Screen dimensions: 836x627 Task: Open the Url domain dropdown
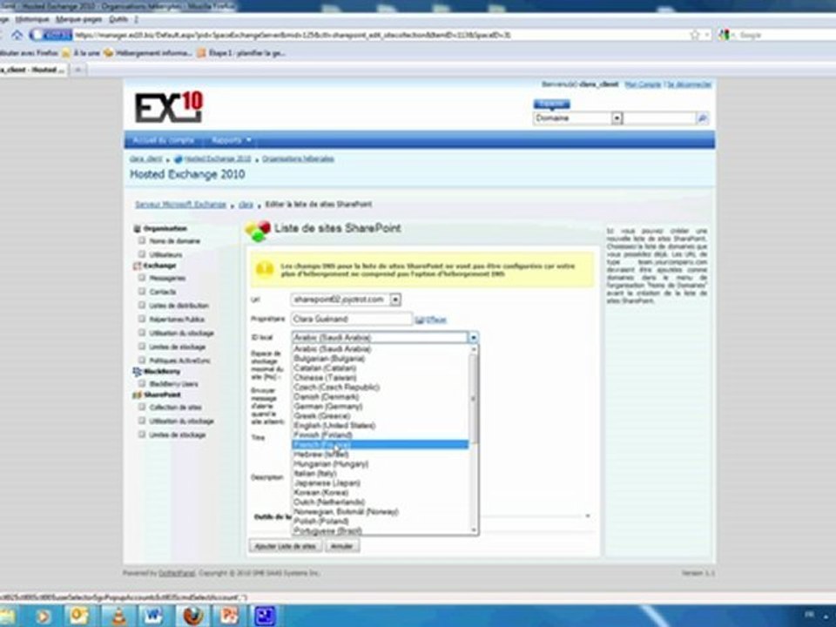point(395,300)
